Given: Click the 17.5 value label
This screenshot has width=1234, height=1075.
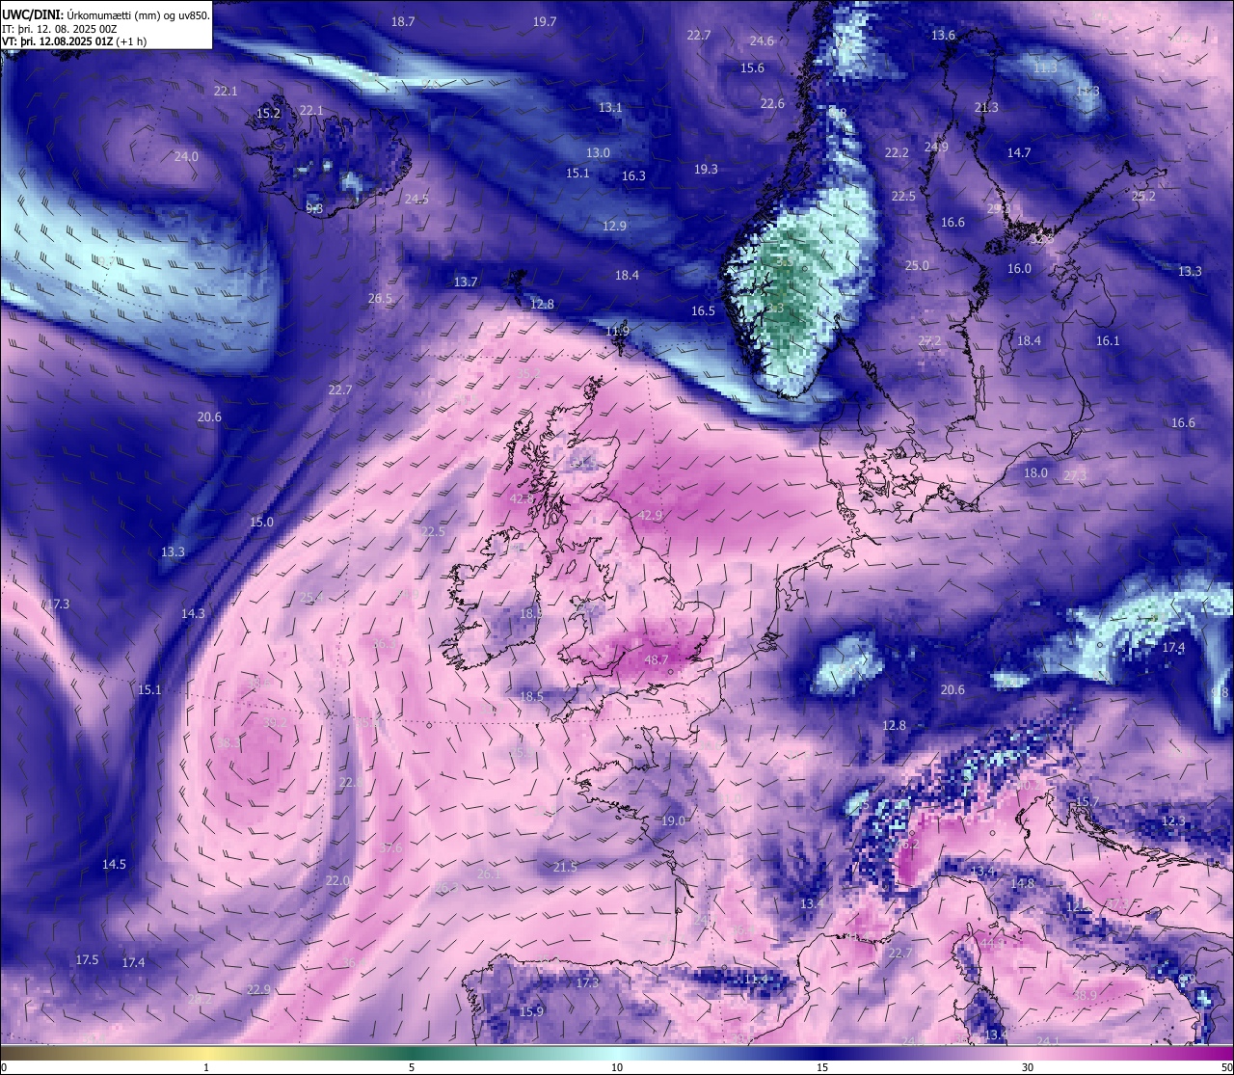Looking at the screenshot, I should [x=87, y=959].
